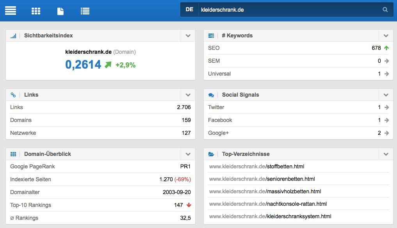Click the arrow icon in the Google+ row
This screenshot has height=228, width=397.
tap(386, 133)
